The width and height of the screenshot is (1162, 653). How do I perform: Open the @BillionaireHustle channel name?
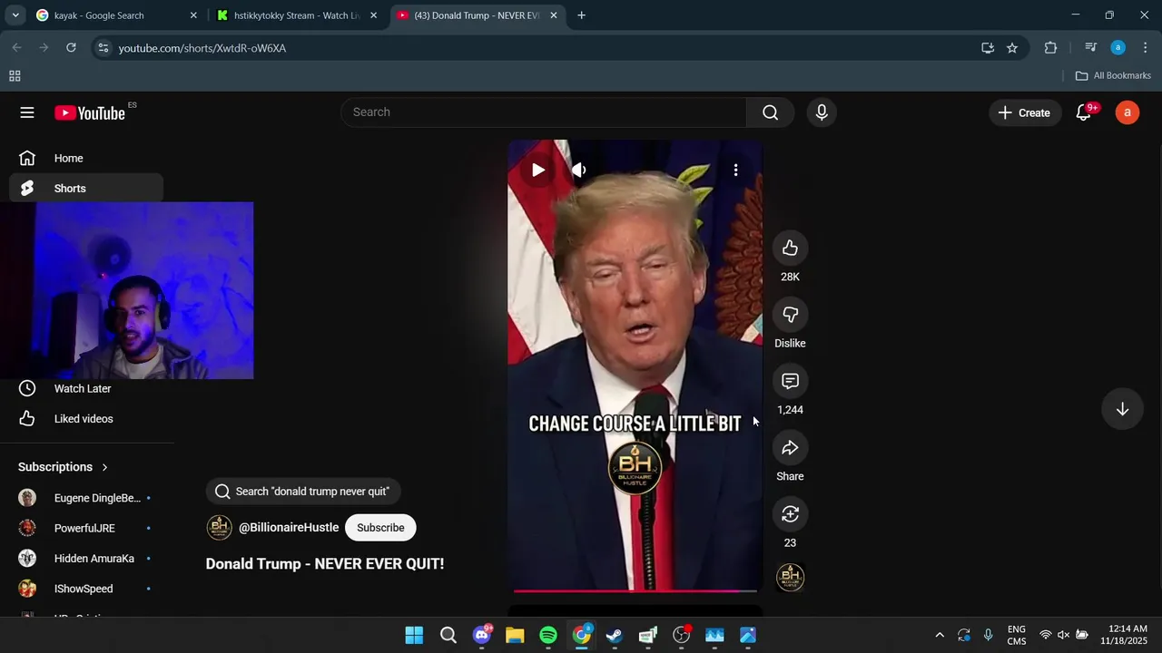pyautogui.click(x=289, y=528)
